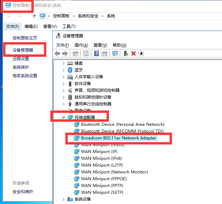Collapse the 网络适配器 node
Viewport: 222px width, 204px height.
click(63, 118)
